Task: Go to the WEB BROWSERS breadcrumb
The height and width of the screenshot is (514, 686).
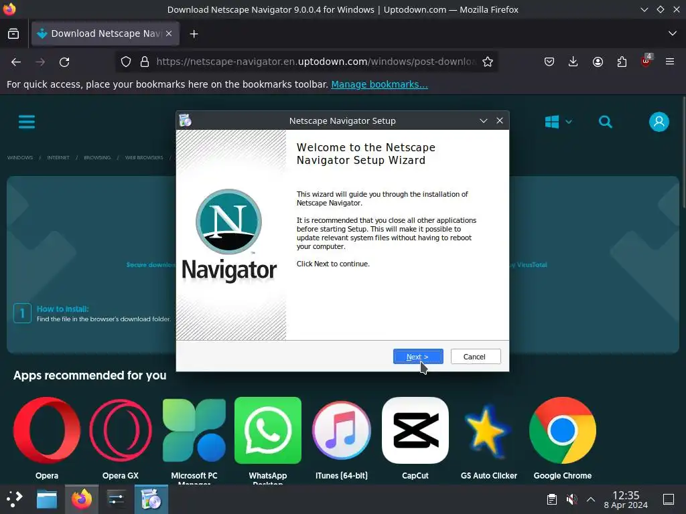Action: (144, 158)
